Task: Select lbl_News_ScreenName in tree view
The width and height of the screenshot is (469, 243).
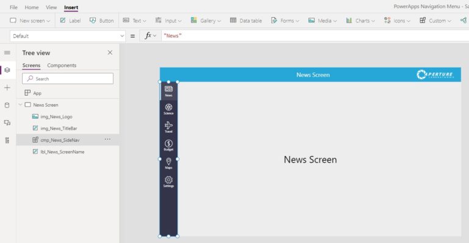Action: 62,152
